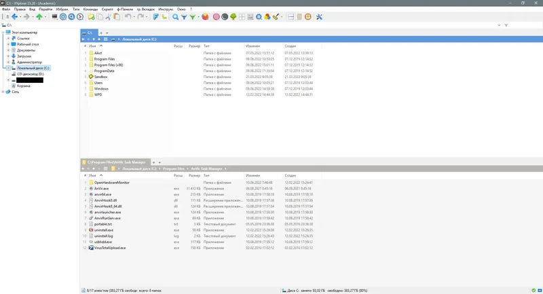
Task: Click the black drive/computer toolbar icon
Action: pos(54,16)
